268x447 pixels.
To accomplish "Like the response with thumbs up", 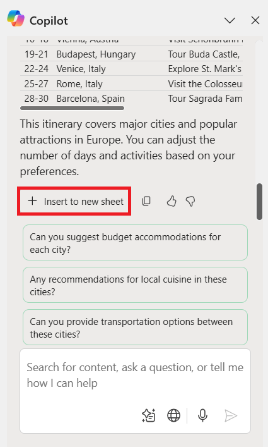I will click(x=172, y=201).
